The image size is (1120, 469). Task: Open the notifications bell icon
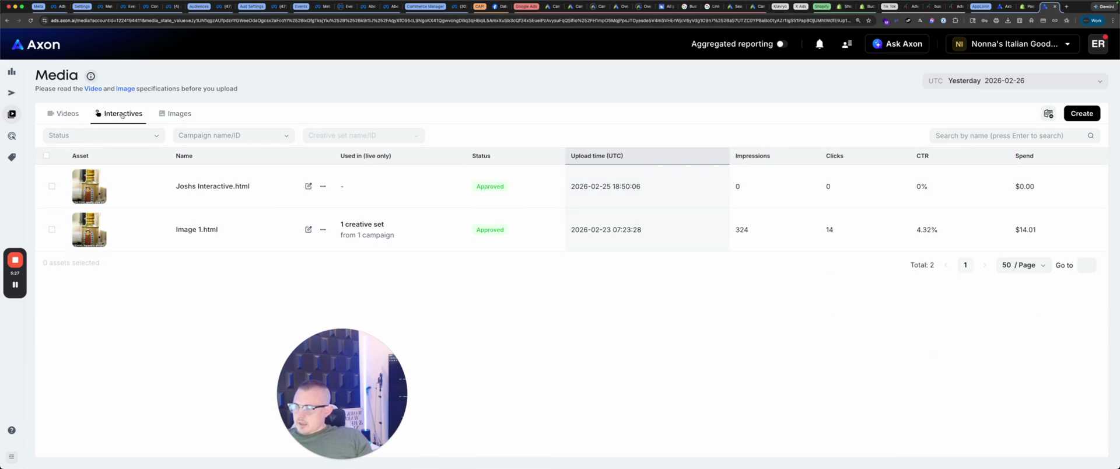point(819,44)
